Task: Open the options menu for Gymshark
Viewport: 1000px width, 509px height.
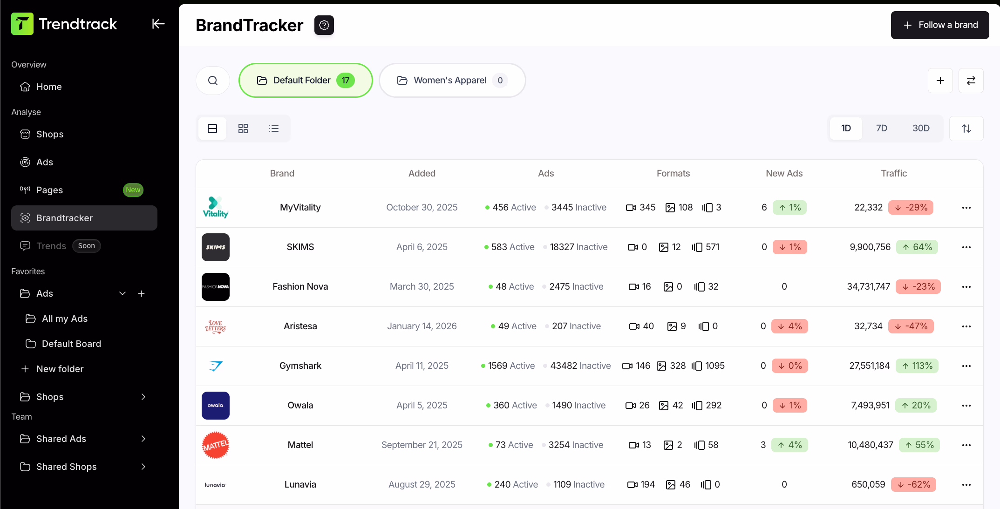Action: (966, 366)
